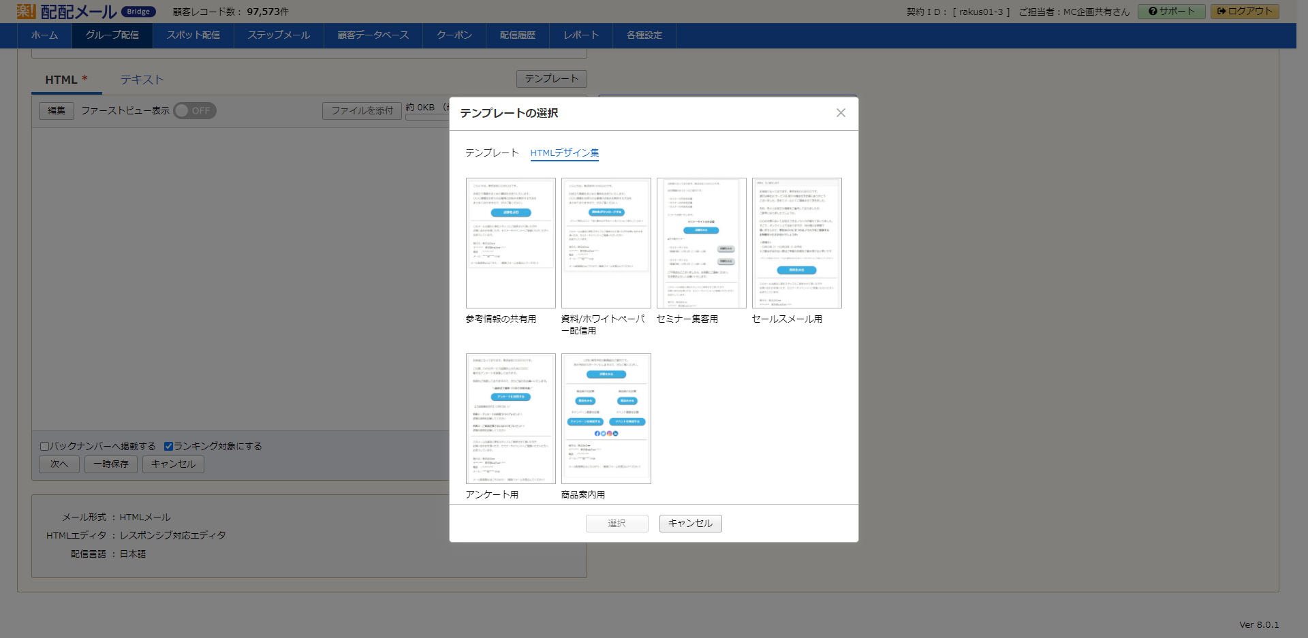Click the 選択 button in the dialog

[x=617, y=523]
